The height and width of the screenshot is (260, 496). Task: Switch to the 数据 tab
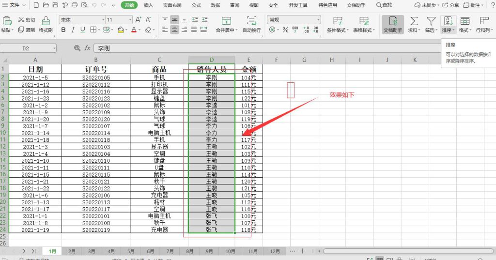pyautogui.click(x=216, y=5)
